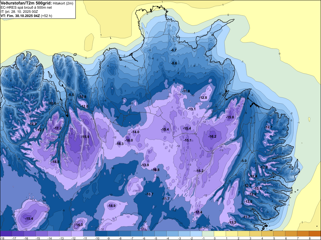Click the -15.8 temperature label
The image size is (321, 240).
click(x=230, y=117)
